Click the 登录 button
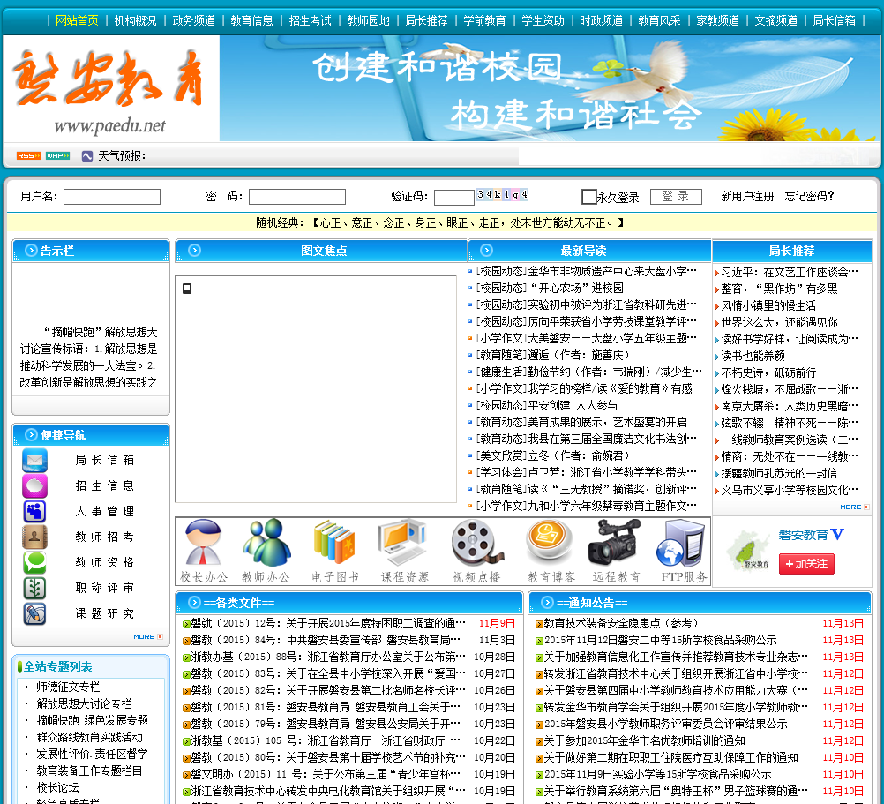The width and height of the screenshot is (884, 804). coord(676,196)
